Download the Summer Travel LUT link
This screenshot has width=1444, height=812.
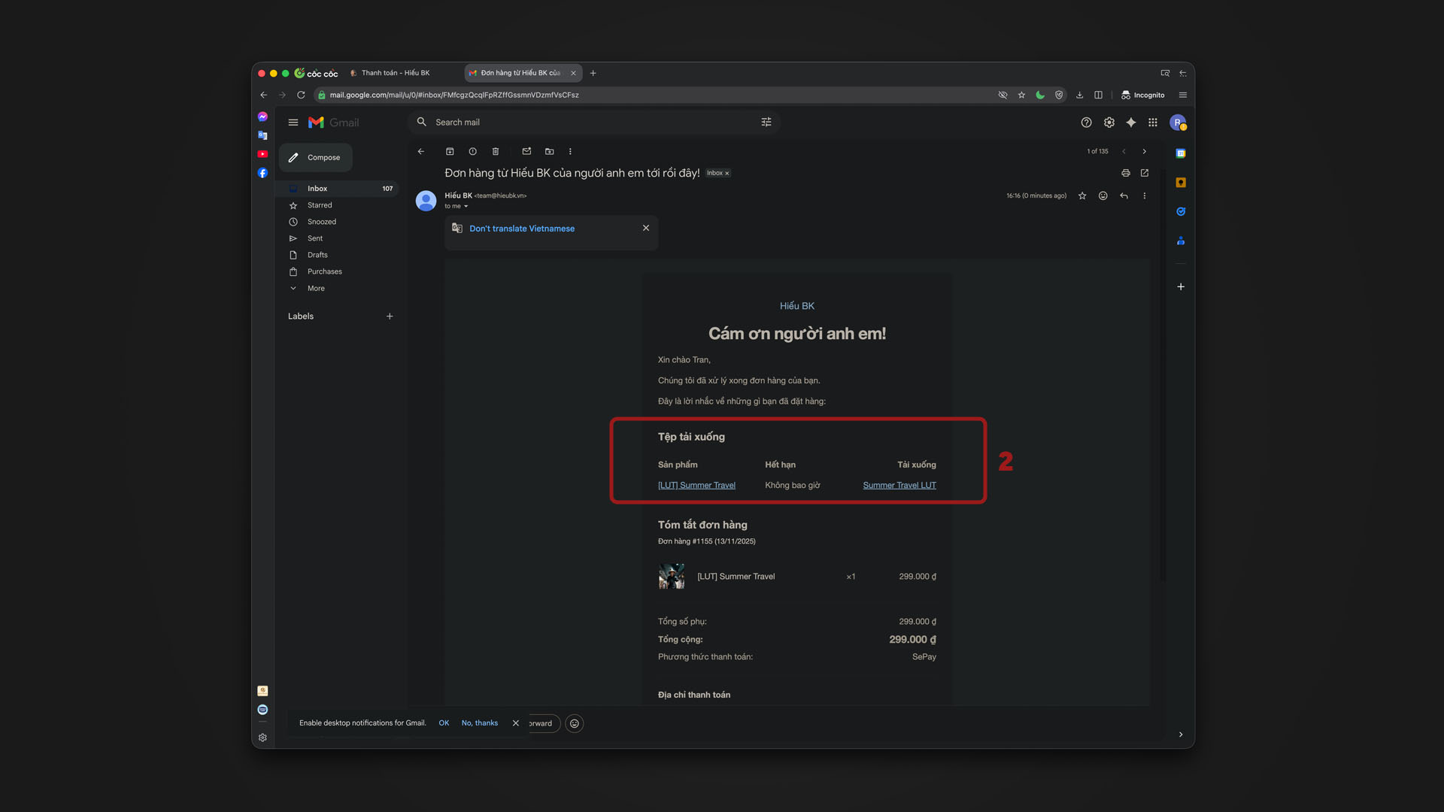coord(899,485)
